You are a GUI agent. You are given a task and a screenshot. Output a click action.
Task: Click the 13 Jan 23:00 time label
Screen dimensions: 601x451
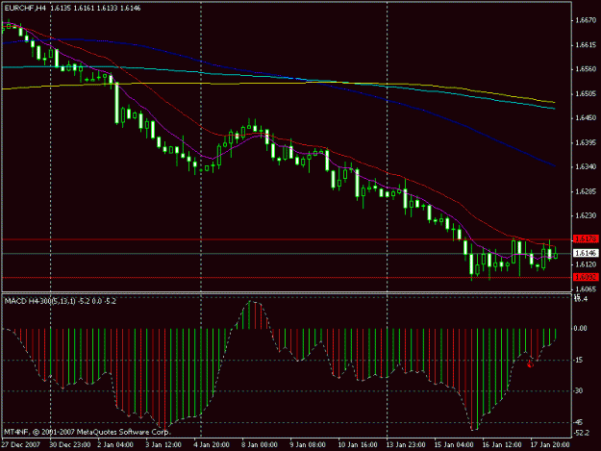405,445
